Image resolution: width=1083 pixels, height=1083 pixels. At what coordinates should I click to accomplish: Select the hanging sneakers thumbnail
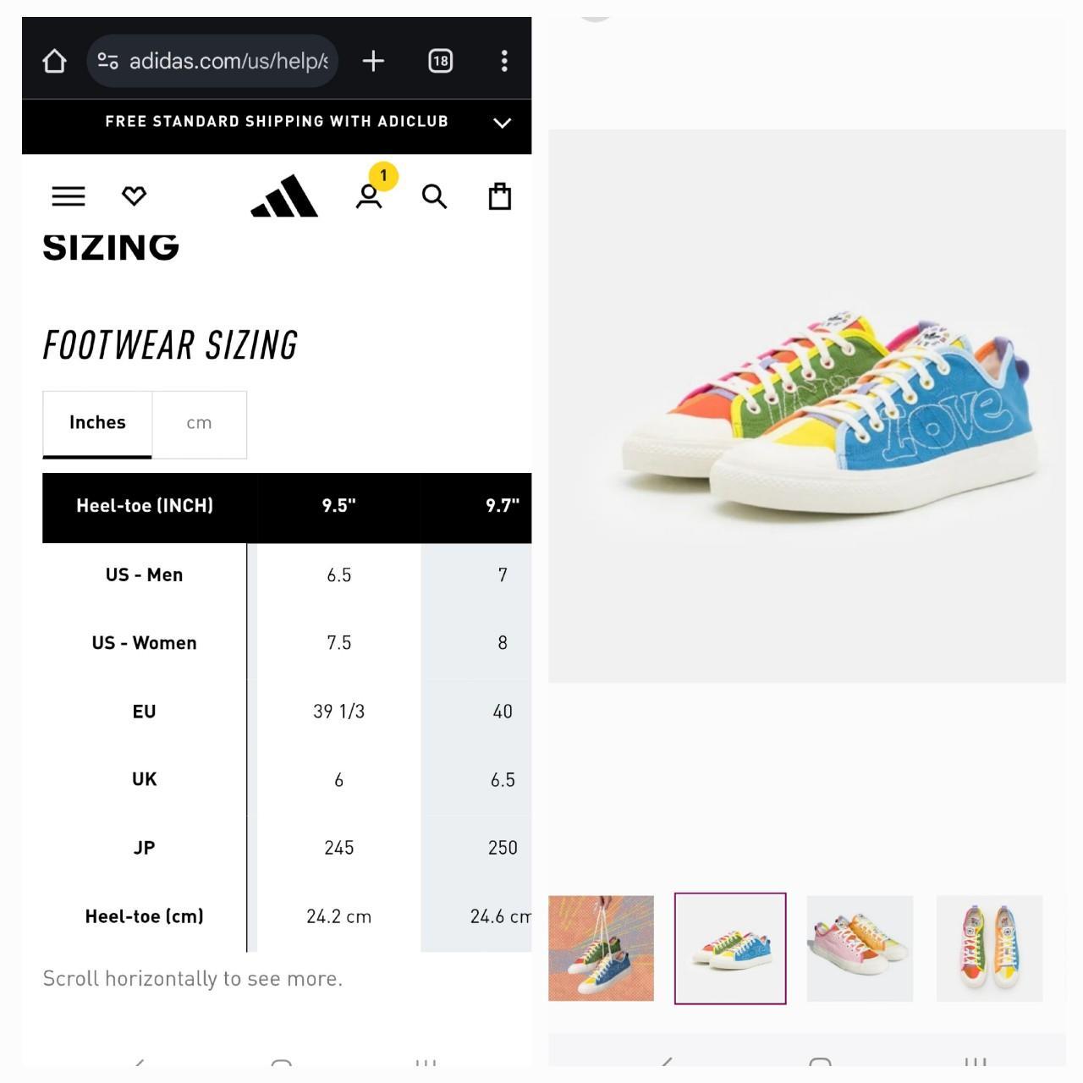coord(601,948)
